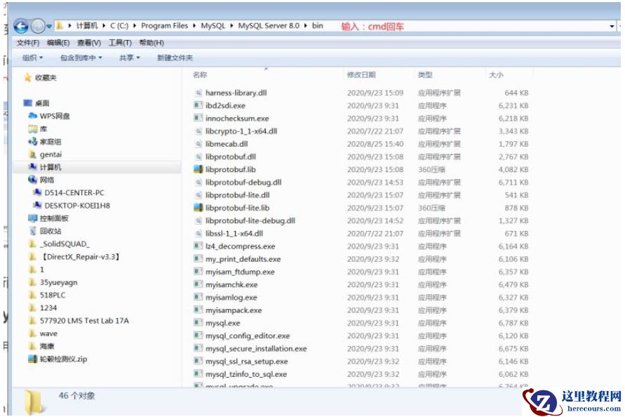Select myisamchk.exe file name
The height and width of the screenshot is (417, 625).
[x=231, y=284]
